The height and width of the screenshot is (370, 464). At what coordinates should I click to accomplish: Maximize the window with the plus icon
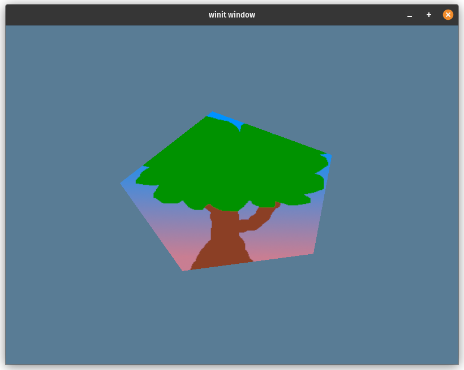[x=429, y=15]
